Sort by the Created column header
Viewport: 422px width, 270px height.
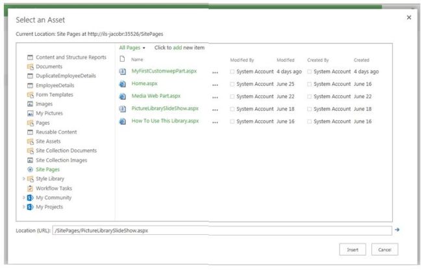[362, 60]
